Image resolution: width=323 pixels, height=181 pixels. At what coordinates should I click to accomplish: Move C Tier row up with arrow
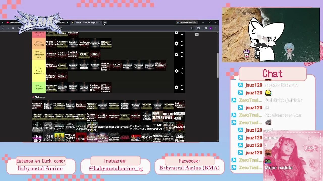[x=182, y=69]
